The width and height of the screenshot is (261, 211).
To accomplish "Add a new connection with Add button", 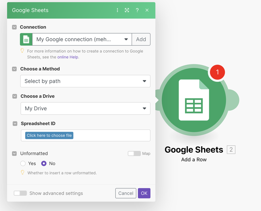I will pos(141,39).
